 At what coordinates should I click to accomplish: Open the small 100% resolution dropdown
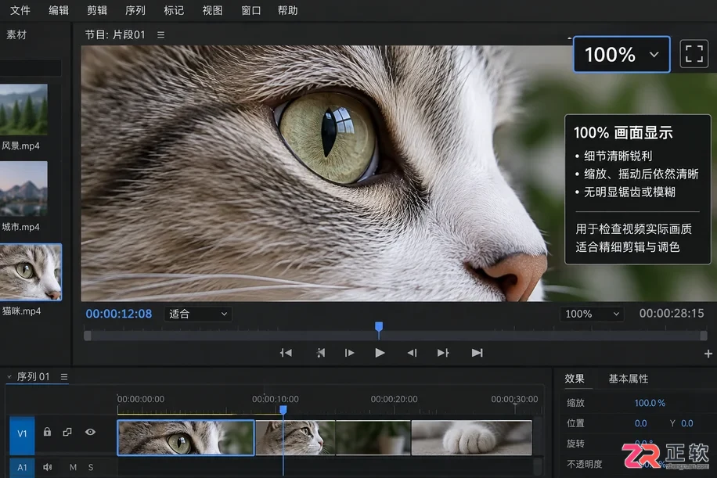coord(592,314)
